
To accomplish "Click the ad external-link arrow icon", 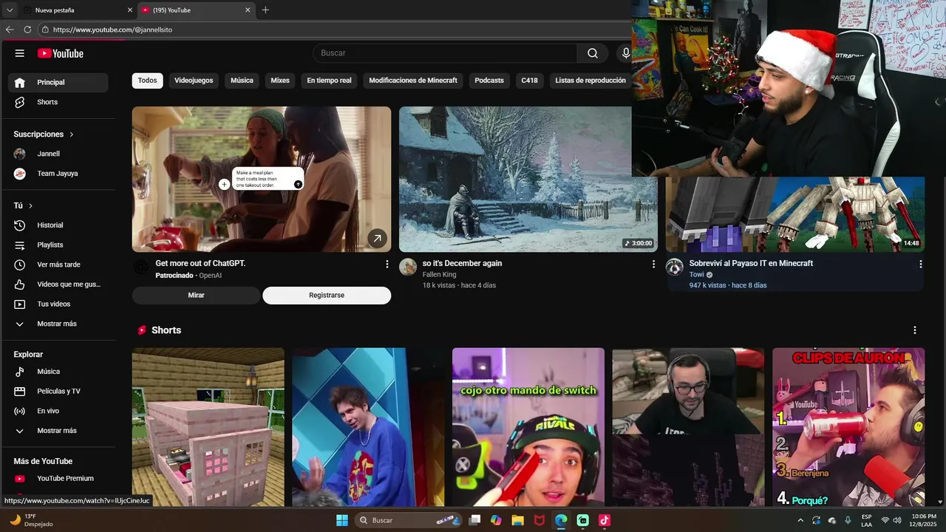I will [377, 238].
